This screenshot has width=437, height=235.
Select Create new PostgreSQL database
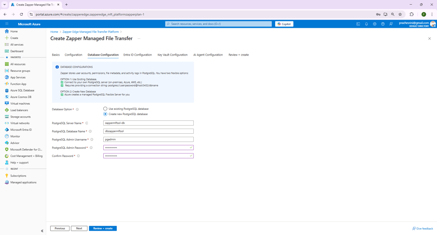[x=105, y=114]
